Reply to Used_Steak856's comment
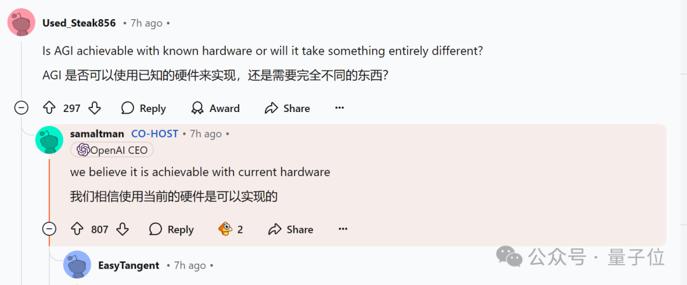Viewport: 687px width, 285px height. coord(144,108)
